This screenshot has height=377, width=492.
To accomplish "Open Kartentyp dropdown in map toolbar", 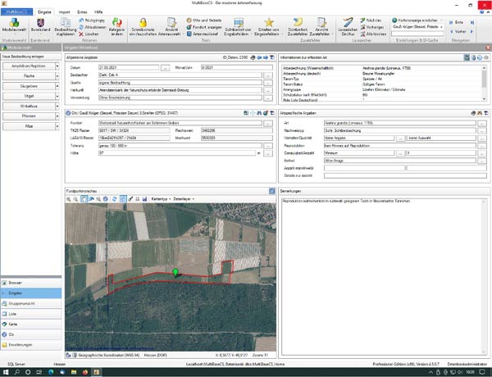I will (x=161, y=199).
